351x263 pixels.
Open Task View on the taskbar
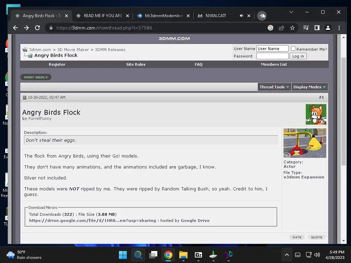153,255
